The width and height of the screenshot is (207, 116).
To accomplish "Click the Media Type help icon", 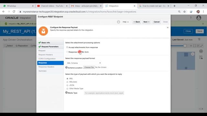I will coord(66,92).
